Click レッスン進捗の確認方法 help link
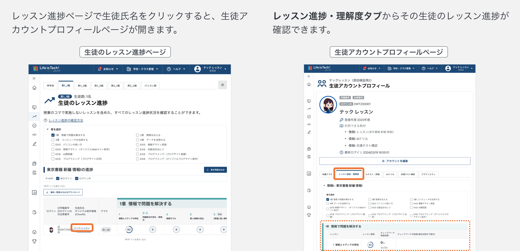 click(66, 120)
